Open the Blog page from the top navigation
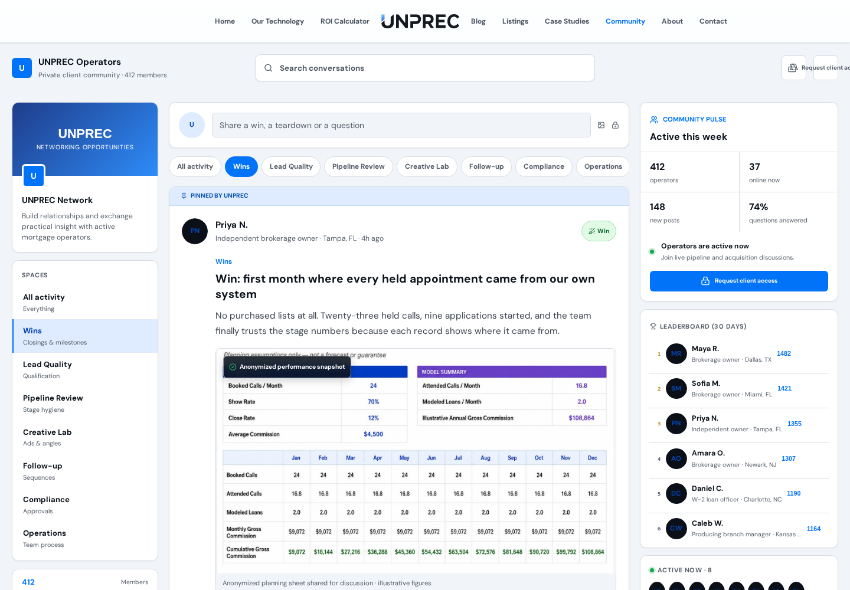The height and width of the screenshot is (590, 850). (478, 21)
